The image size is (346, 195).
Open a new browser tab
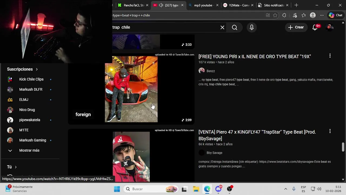[296, 5]
